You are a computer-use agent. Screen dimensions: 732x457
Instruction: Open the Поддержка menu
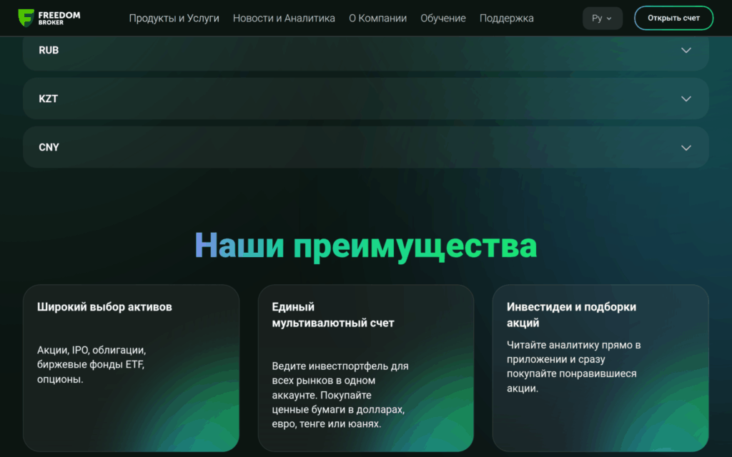pos(507,18)
